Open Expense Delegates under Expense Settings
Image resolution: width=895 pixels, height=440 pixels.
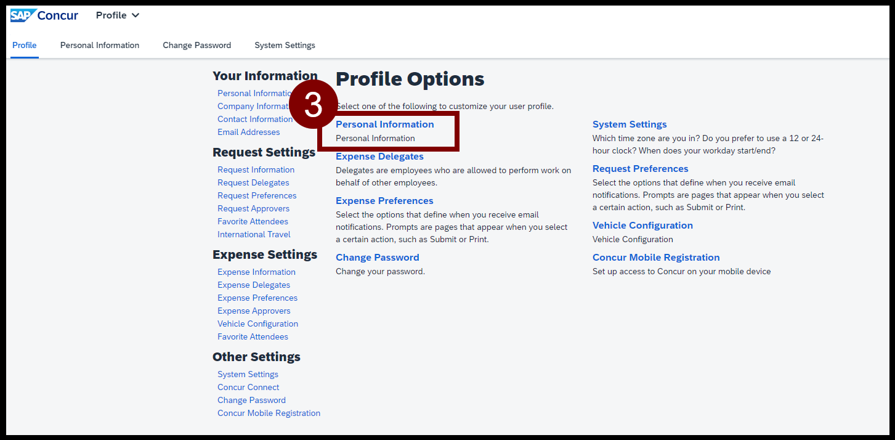[x=254, y=285]
